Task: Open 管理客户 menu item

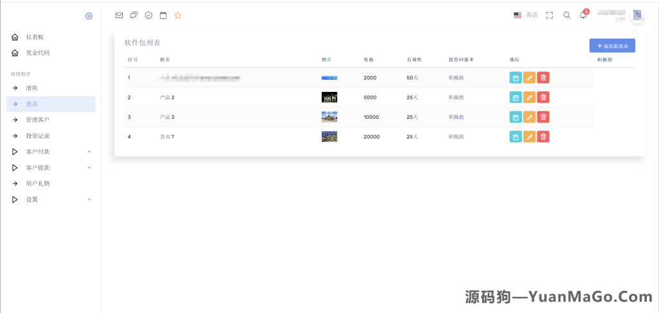Action: click(38, 120)
